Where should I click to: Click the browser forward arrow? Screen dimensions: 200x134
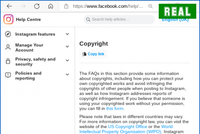tap(23, 6)
